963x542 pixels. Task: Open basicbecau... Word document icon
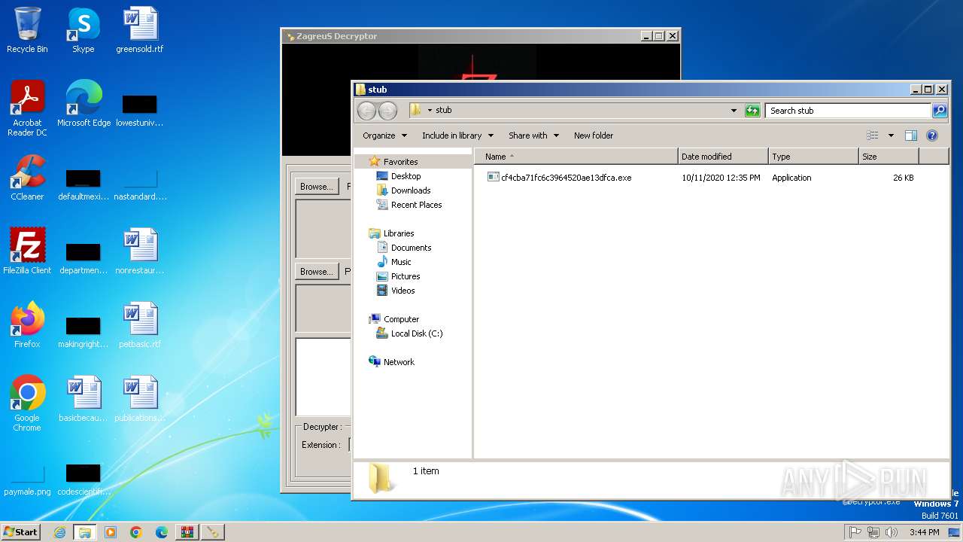coord(84,399)
